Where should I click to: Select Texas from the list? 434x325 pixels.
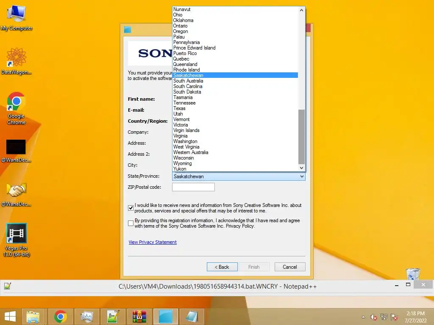(235, 108)
